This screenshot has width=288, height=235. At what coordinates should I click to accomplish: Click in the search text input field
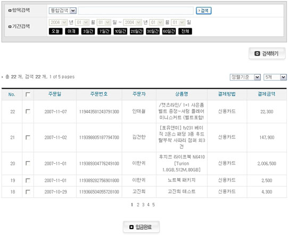136,11
